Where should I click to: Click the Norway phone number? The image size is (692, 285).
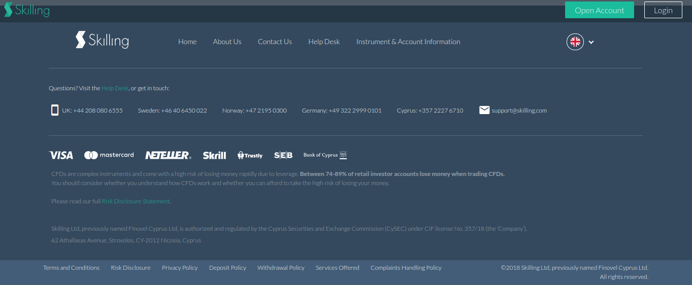point(254,110)
